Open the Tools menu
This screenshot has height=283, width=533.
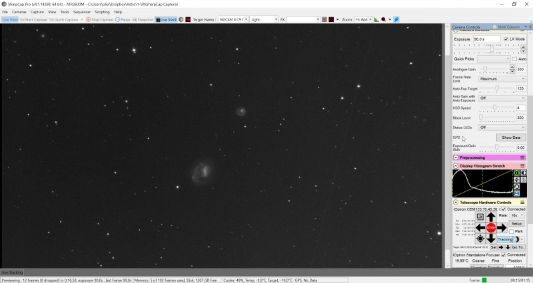[x=65, y=12]
